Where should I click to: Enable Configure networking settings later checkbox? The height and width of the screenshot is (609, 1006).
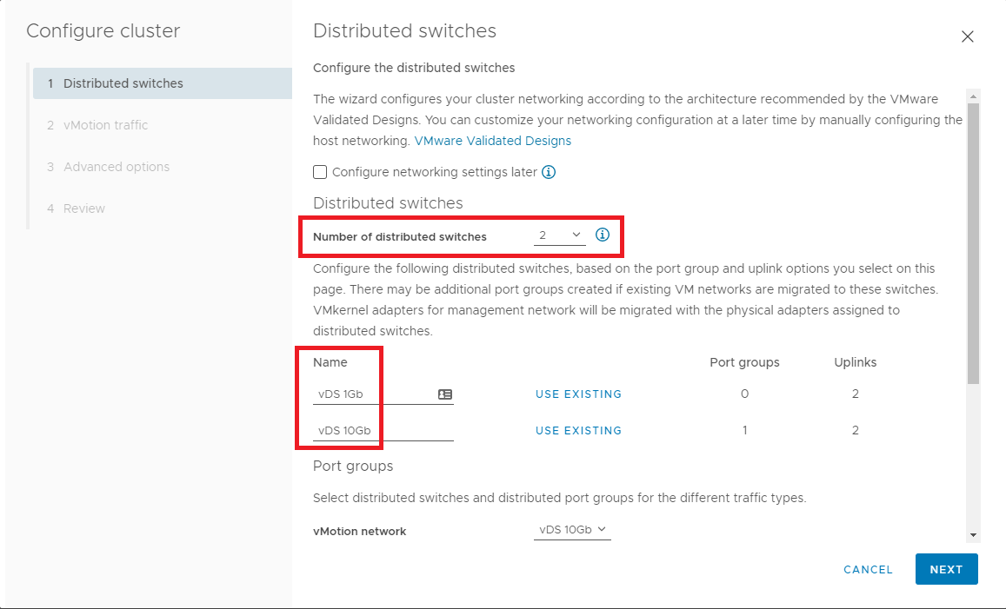[320, 172]
